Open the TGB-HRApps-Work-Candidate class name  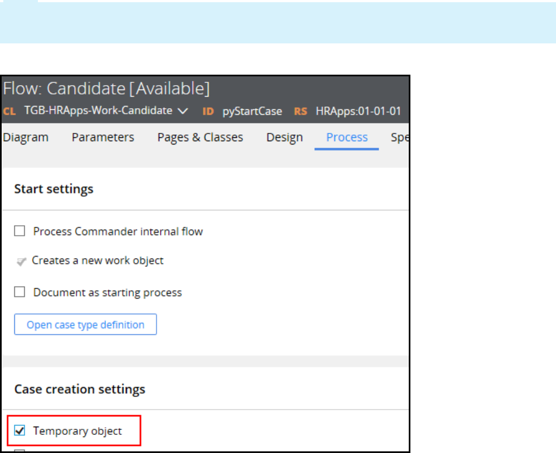pyautogui.click(x=98, y=111)
